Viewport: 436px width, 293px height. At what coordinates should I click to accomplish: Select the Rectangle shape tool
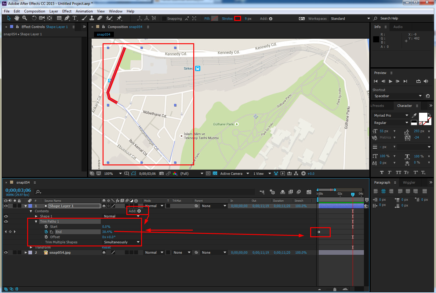[x=60, y=18]
